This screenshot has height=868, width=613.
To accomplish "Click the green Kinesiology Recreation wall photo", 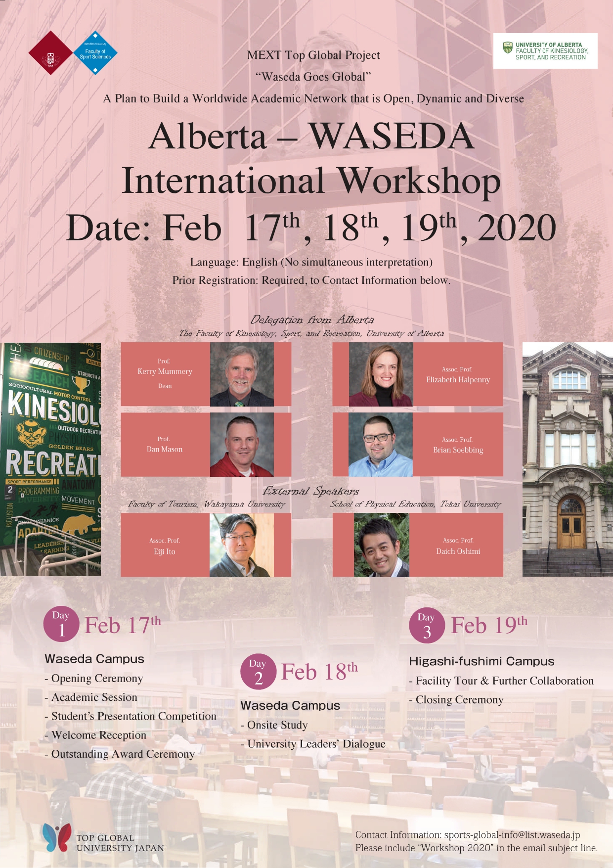I will tap(50, 459).
